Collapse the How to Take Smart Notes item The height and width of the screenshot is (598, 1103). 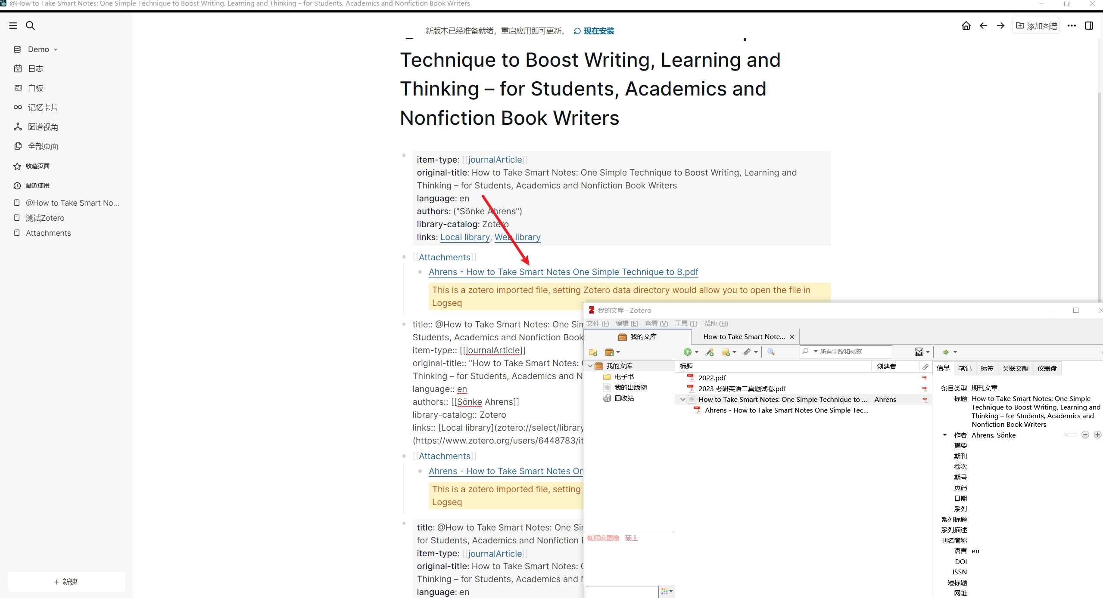pos(682,400)
